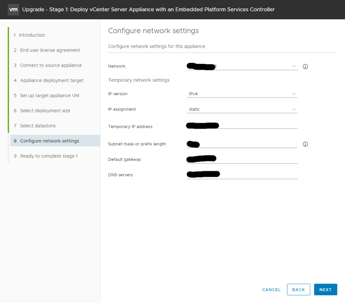Open Ready to complete stage 1 step
The height and width of the screenshot is (303, 345).
(46, 156)
